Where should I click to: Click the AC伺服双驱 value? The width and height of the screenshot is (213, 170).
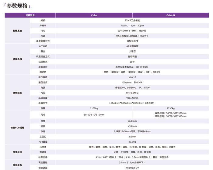[x=132, y=46]
